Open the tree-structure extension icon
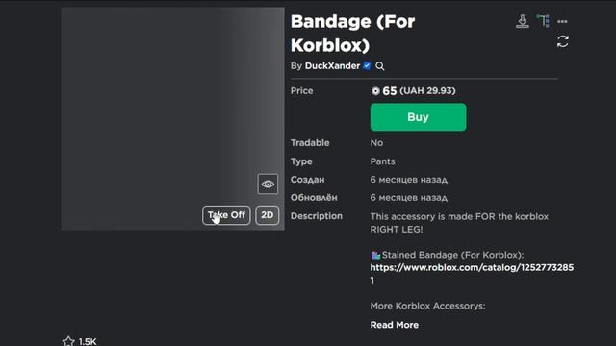Screen dimensions: 616x346 (543, 21)
